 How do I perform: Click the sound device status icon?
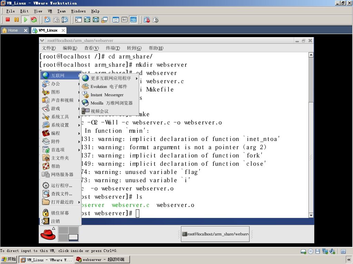coord(332,251)
